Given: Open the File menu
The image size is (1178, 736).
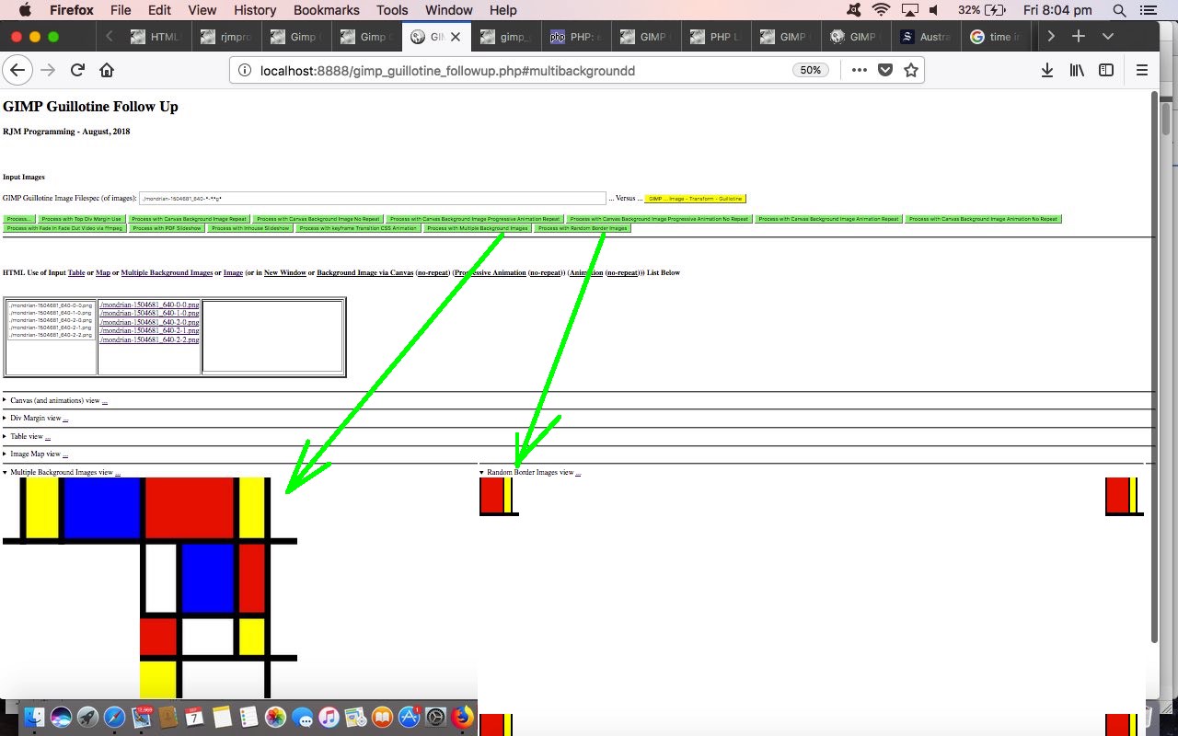Looking at the screenshot, I should [x=121, y=10].
